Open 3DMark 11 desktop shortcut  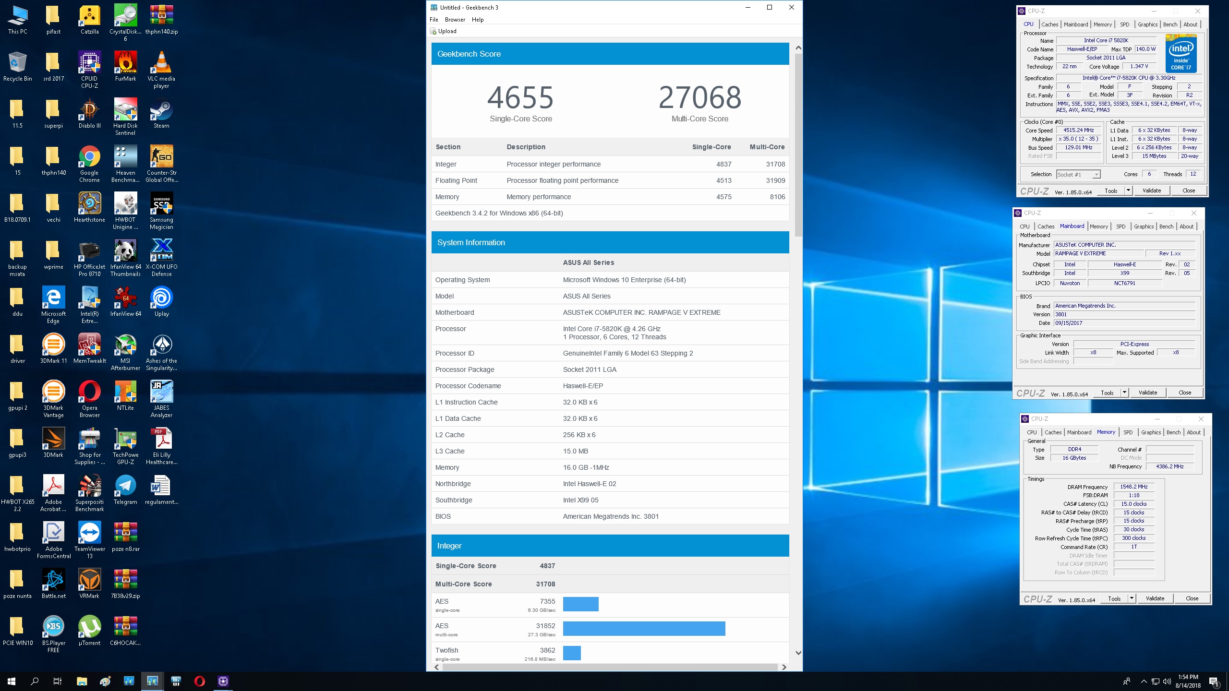coord(53,349)
